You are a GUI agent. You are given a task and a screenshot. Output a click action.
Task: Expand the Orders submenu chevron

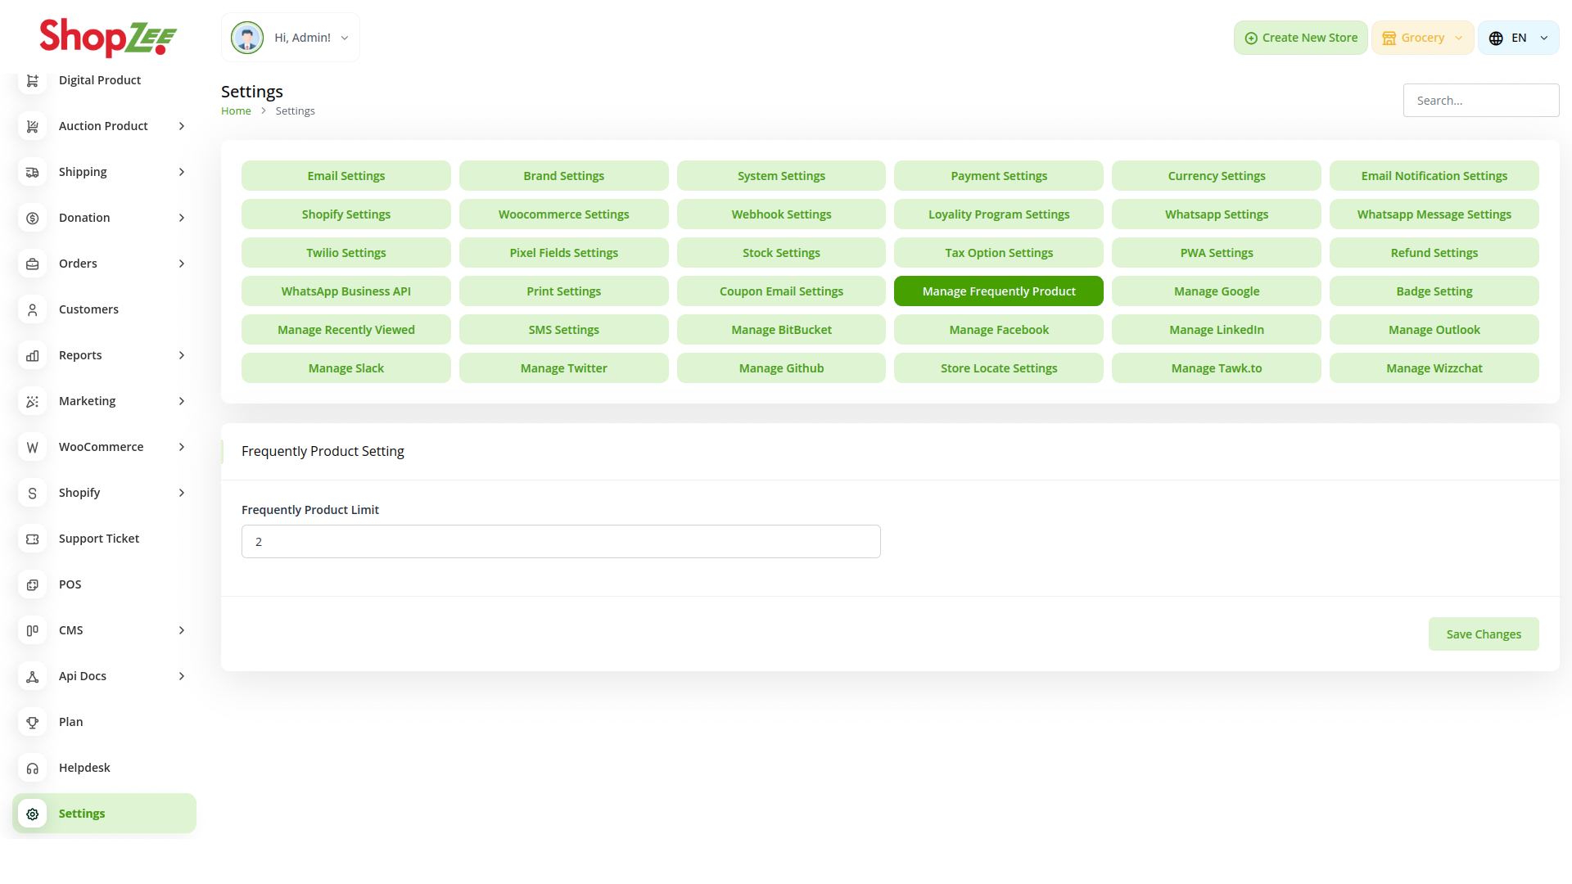182,264
